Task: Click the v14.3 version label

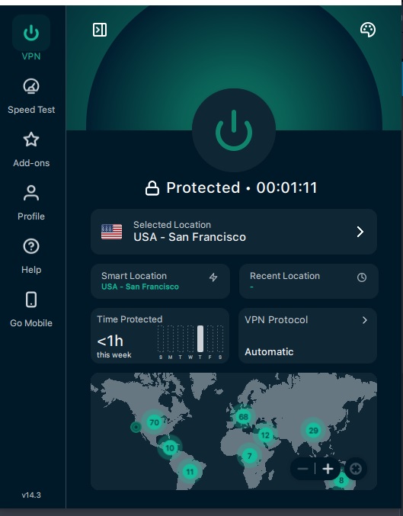Action: click(31, 495)
